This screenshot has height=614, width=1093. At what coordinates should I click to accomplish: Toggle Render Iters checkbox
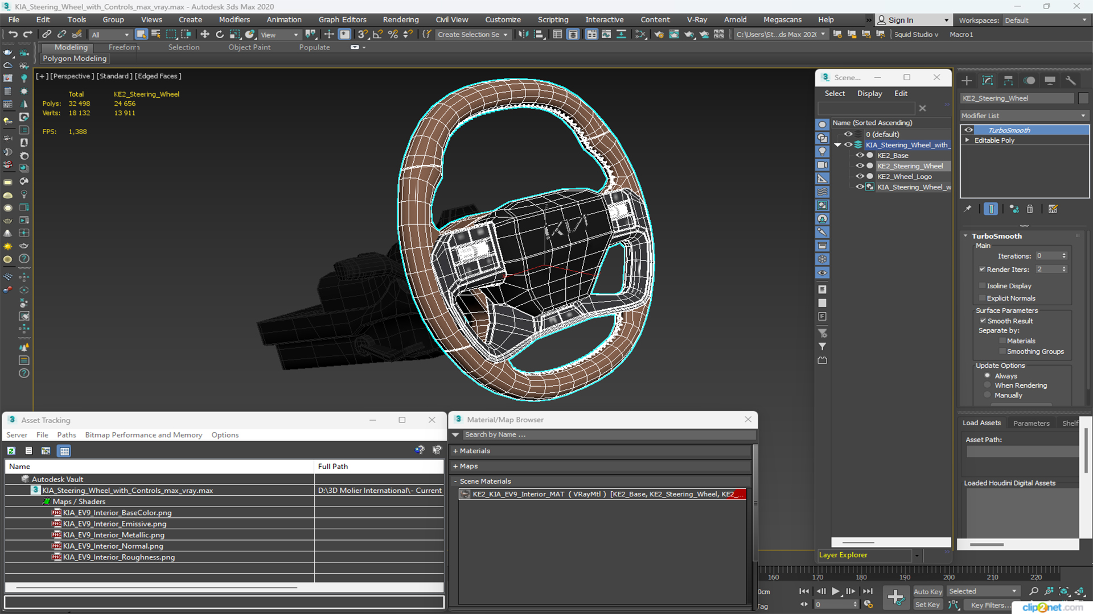pyautogui.click(x=982, y=269)
